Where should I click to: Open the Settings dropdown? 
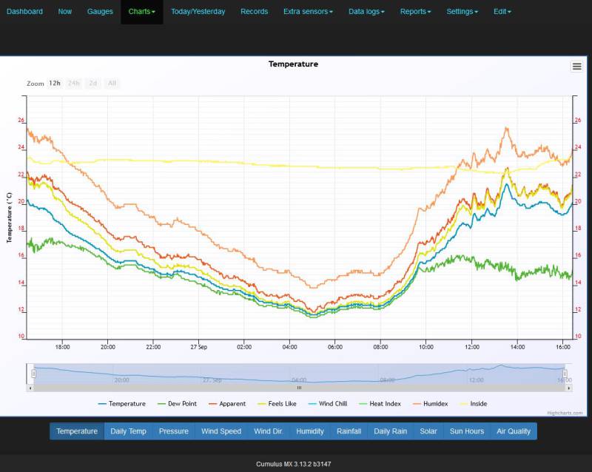click(461, 11)
